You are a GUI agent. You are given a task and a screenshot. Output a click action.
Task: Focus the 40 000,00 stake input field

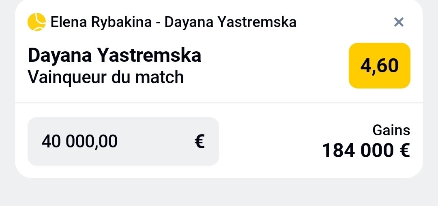[123, 141]
